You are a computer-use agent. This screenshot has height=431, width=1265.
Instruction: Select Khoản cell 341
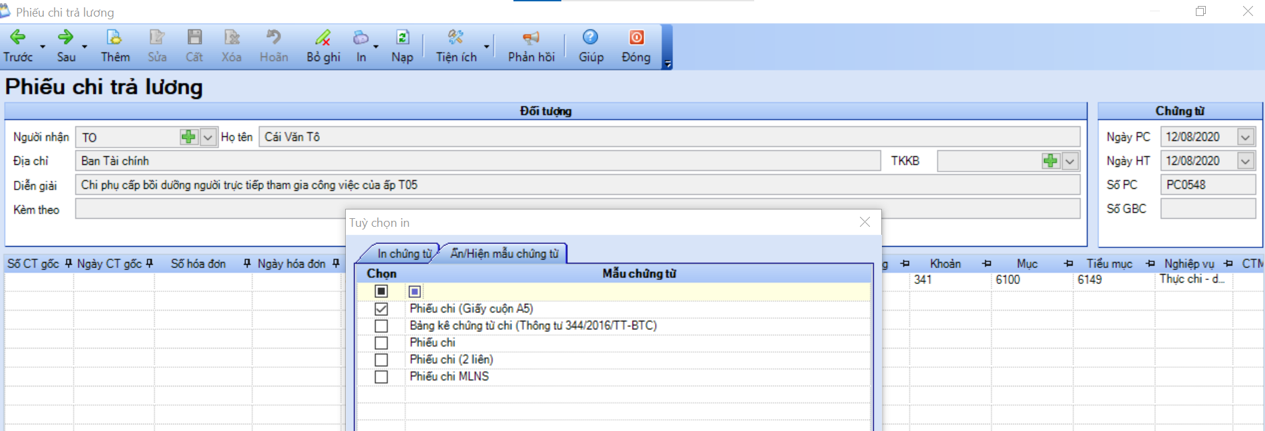[x=950, y=280]
